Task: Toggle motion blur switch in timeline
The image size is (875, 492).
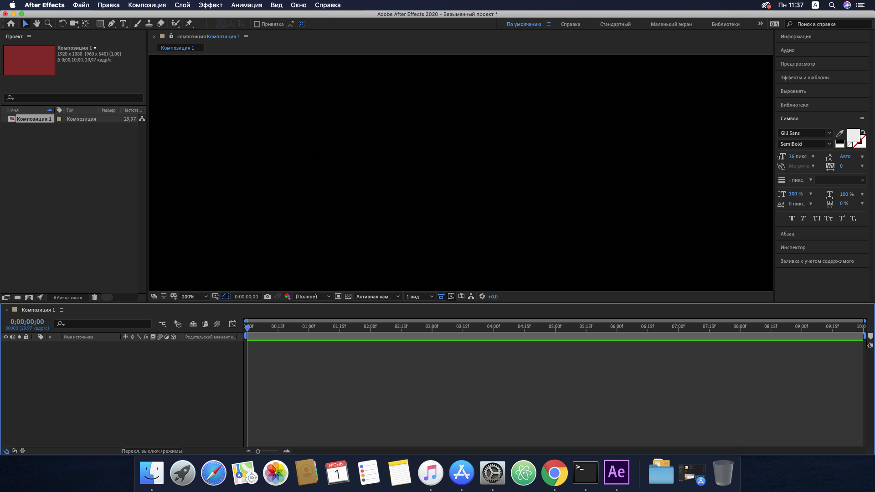Action: point(217,324)
